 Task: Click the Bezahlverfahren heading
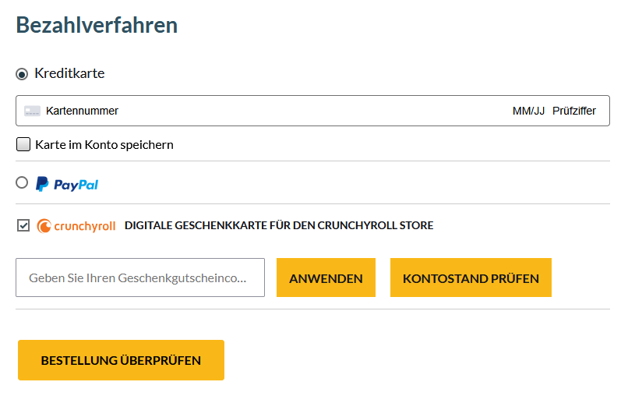pos(97,25)
